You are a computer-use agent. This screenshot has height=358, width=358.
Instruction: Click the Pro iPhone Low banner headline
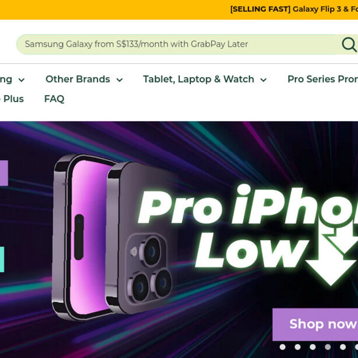[248, 226]
